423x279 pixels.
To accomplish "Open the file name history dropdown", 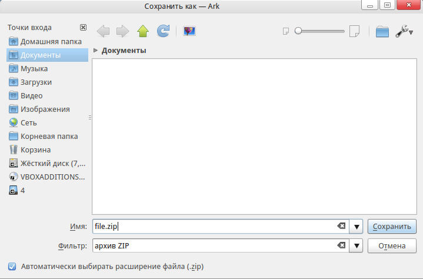I will pos(357,227).
